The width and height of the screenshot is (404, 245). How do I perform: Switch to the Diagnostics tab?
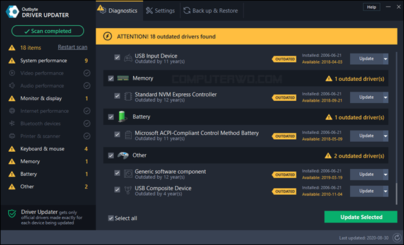(119, 11)
